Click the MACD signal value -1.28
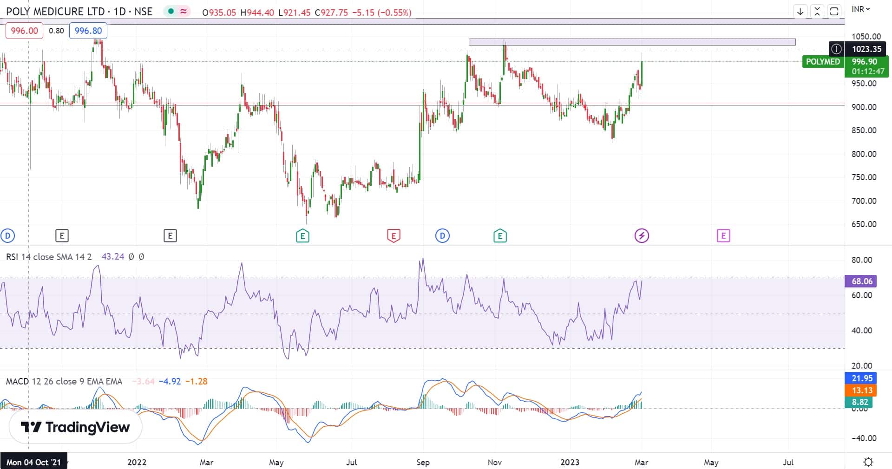The width and height of the screenshot is (892, 469). [x=197, y=381]
